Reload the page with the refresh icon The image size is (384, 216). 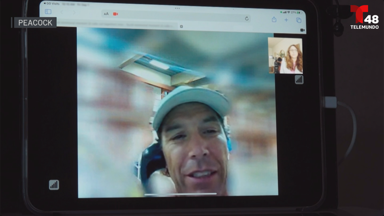[247, 18]
